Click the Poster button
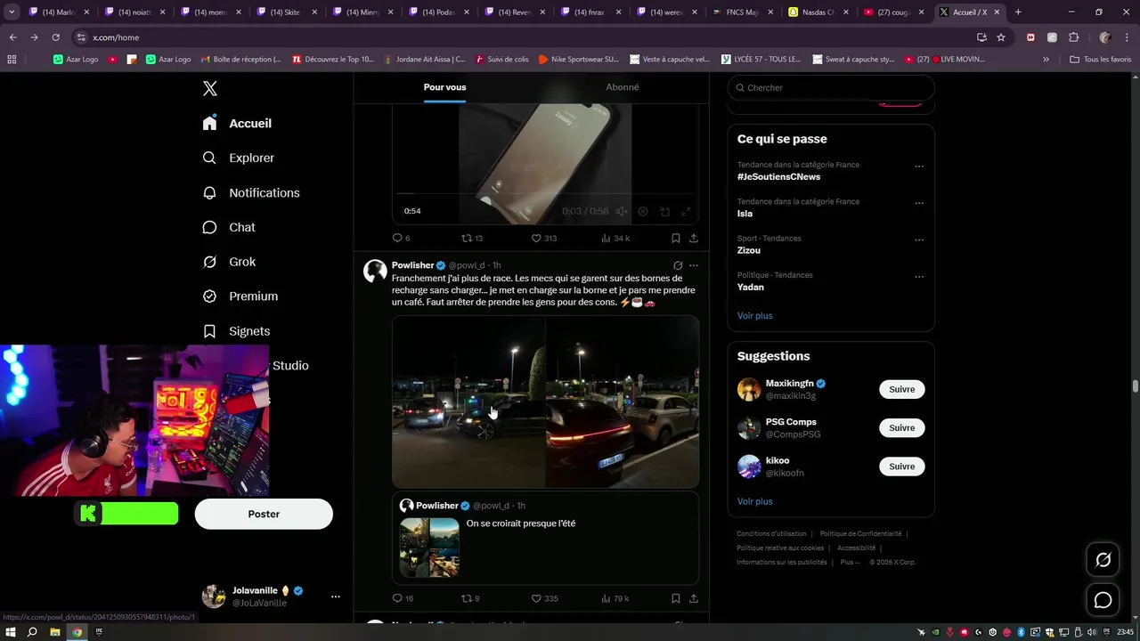 pos(264,514)
